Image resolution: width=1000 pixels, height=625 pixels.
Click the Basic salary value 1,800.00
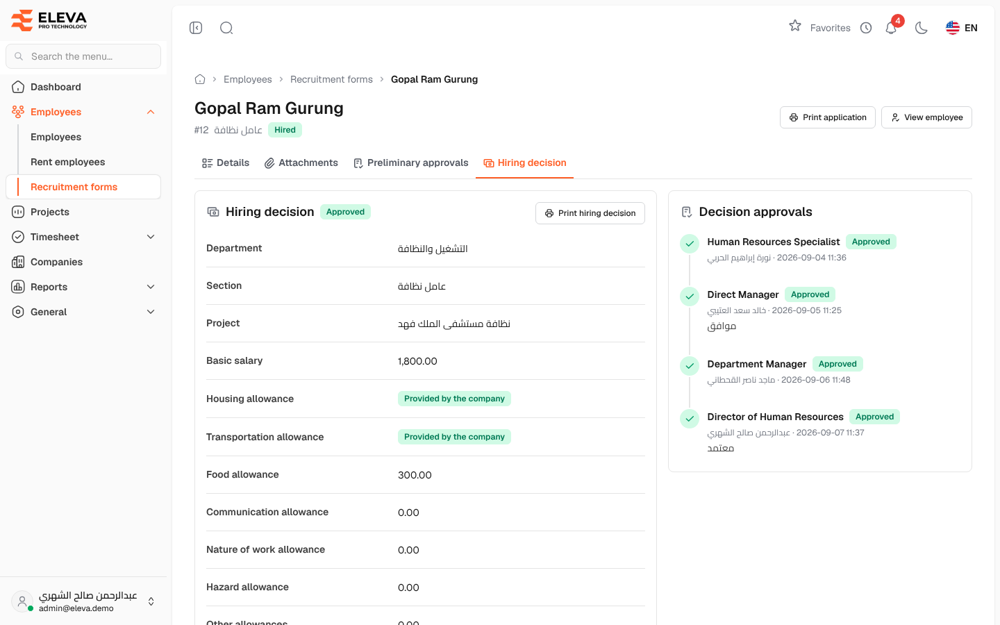coord(417,361)
